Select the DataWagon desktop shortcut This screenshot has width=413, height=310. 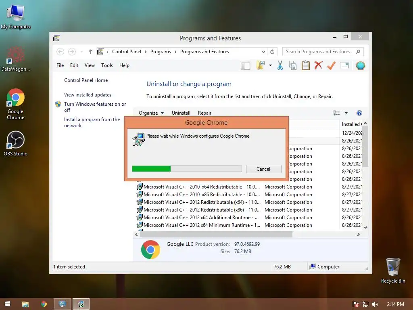[15, 59]
